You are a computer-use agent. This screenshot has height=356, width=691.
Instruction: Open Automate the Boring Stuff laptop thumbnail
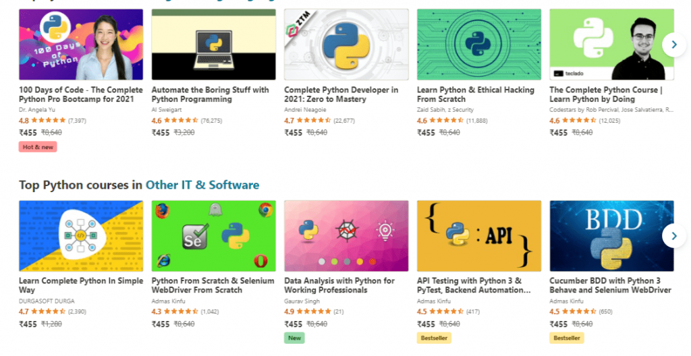point(213,44)
